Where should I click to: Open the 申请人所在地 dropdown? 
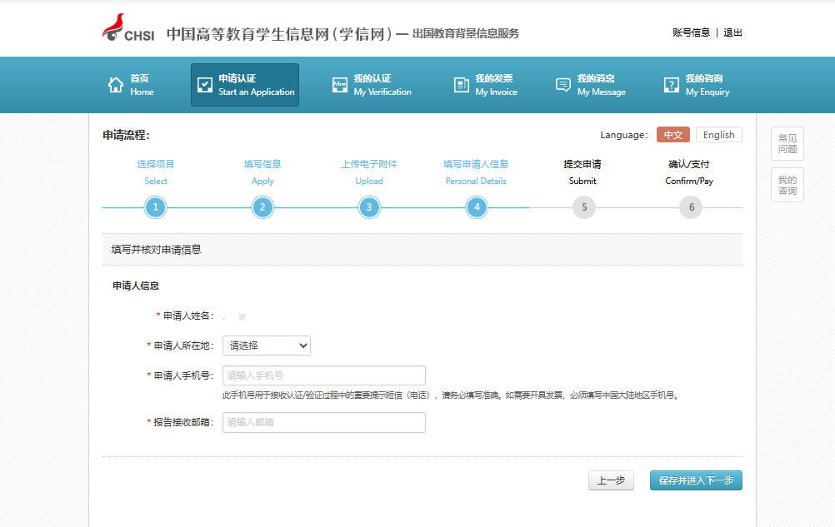[x=266, y=346]
